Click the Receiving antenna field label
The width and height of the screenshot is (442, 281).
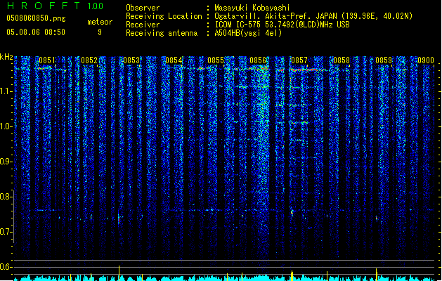coord(162,33)
